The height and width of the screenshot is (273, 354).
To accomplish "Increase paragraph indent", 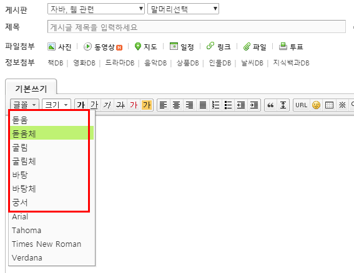I will [254, 105].
